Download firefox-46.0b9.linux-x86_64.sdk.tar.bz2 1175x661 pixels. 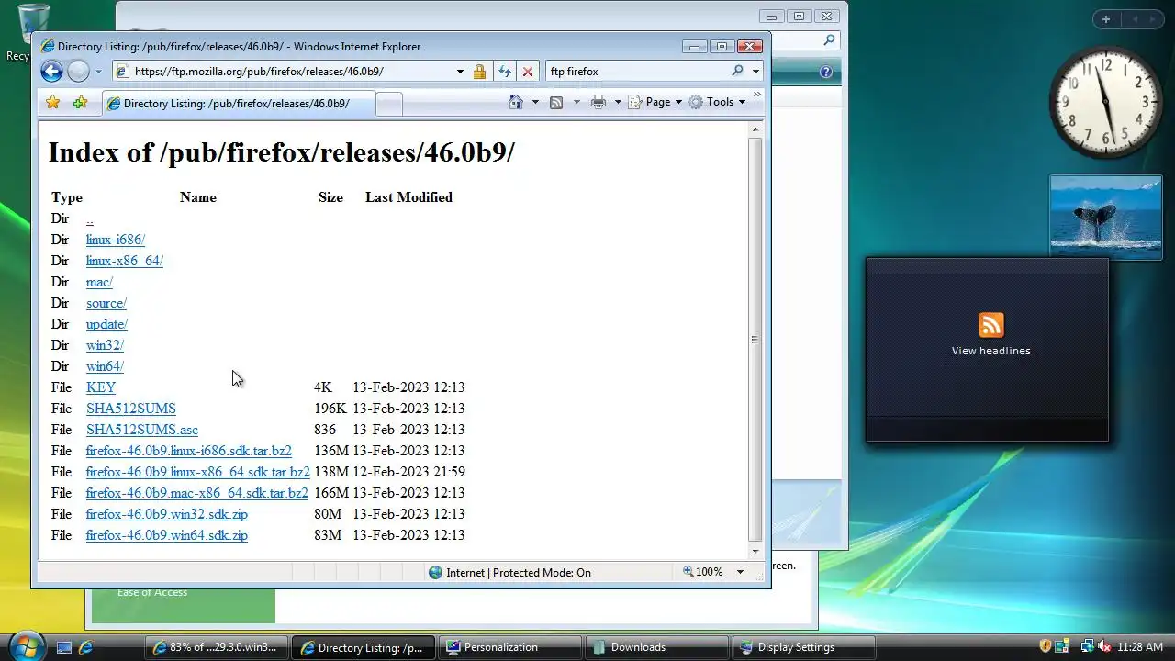tap(198, 472)
